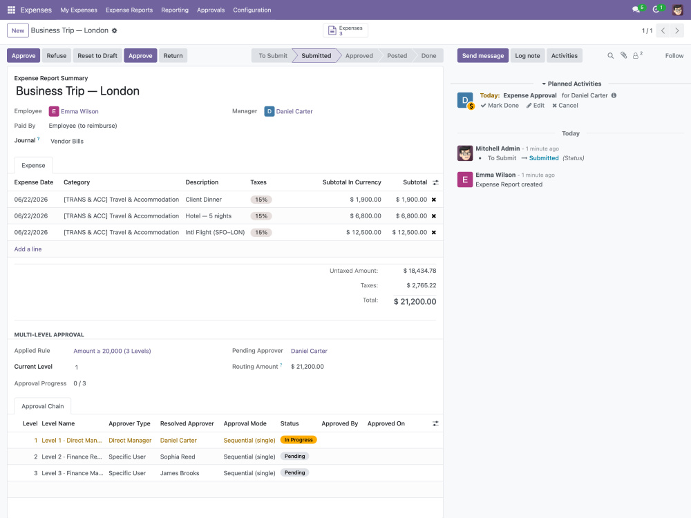
Task: Open the activities clock icon
Action: tap(656, 10)
